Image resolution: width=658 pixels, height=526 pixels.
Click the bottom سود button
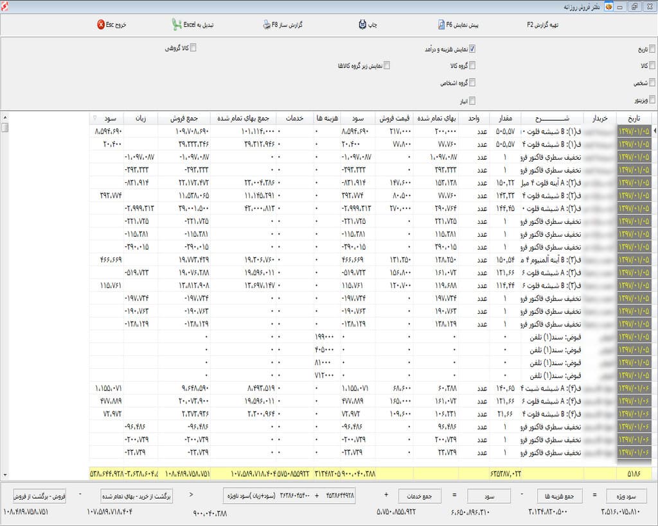[489, 496]
